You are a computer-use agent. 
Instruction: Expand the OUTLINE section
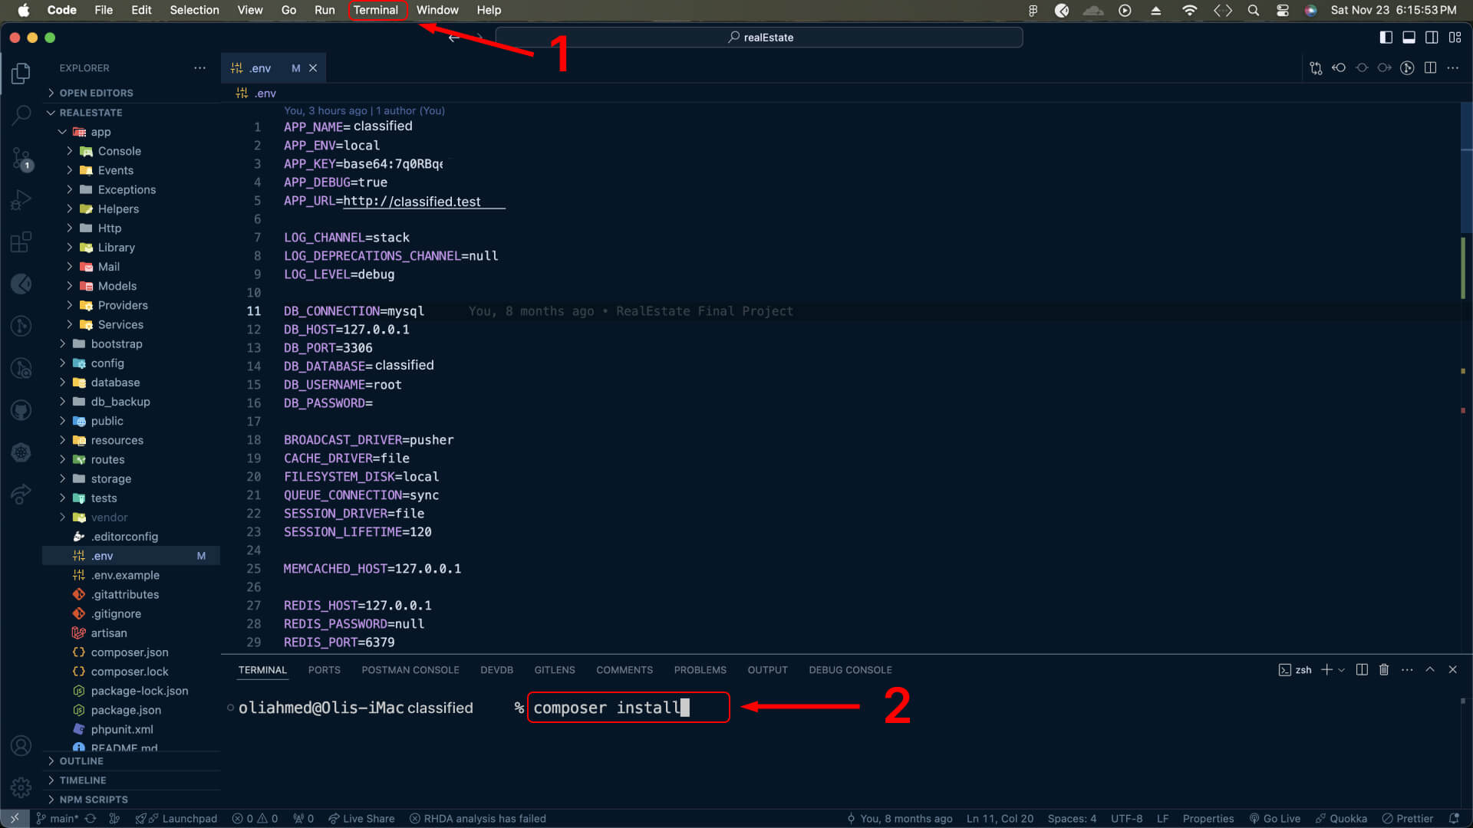pos(81,761)
